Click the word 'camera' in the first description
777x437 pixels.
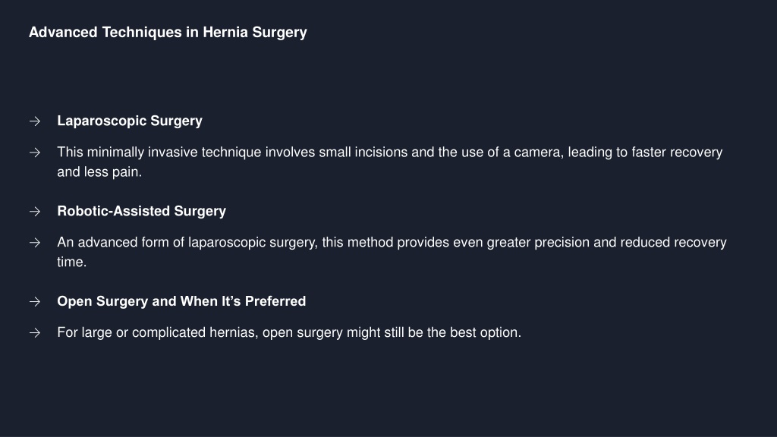coord(537,152)
